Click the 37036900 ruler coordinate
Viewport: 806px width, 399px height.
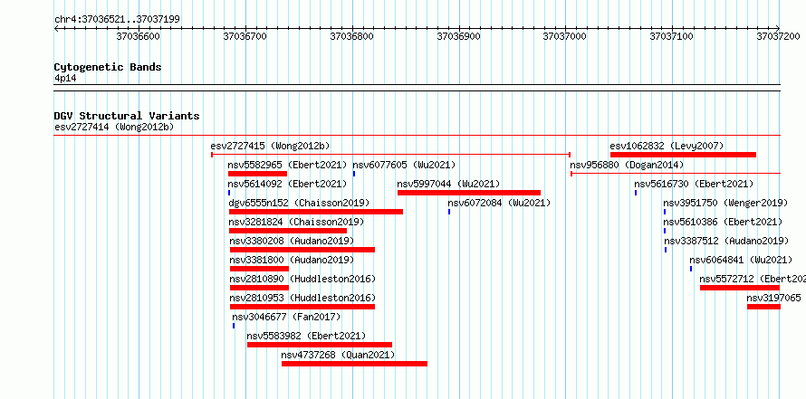458,36
